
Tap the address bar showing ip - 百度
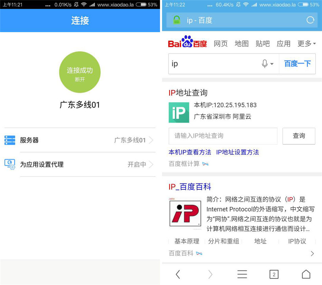point(242,20)
